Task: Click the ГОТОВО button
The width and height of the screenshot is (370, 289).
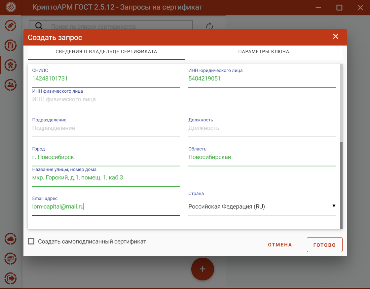Action: pyautogui.click(x=324, y=245)
